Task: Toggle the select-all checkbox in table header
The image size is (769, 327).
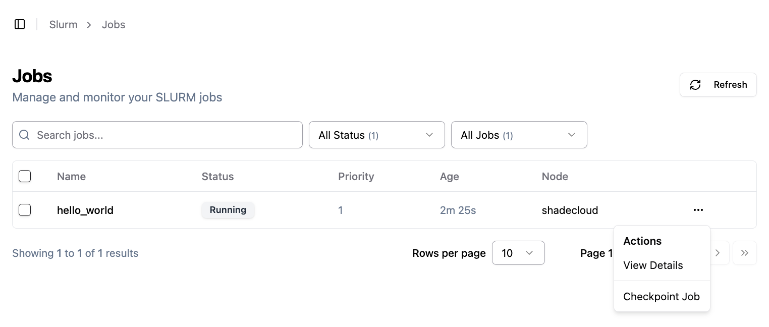Action: coord(25,176)
